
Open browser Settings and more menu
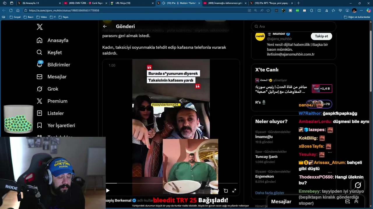click(x=361, y=10)
